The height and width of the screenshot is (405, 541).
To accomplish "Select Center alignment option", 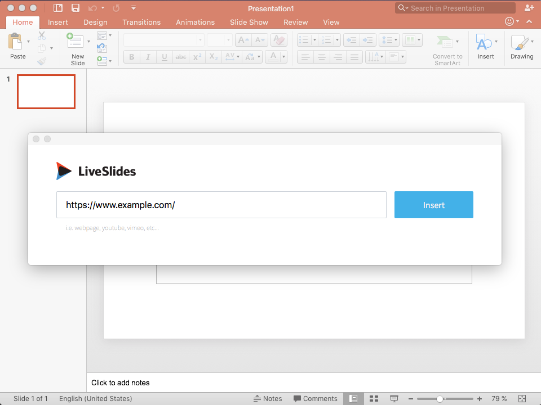I will 322,57.
